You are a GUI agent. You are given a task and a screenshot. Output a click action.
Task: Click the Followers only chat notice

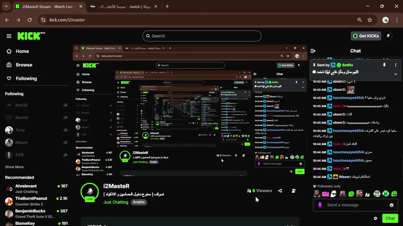[x=327, y=186]
